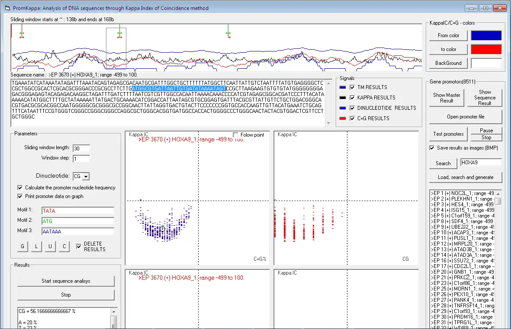Select EP 28 (+) TNFRSF14_1 list row
Viewport: 511px width, 329px height.
pos(463,306)
